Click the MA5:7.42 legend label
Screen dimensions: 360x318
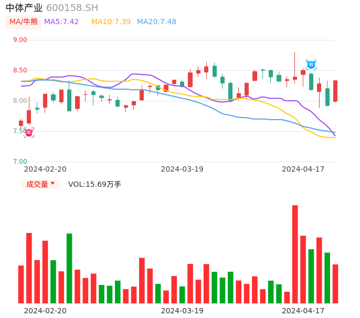point(61,22)
